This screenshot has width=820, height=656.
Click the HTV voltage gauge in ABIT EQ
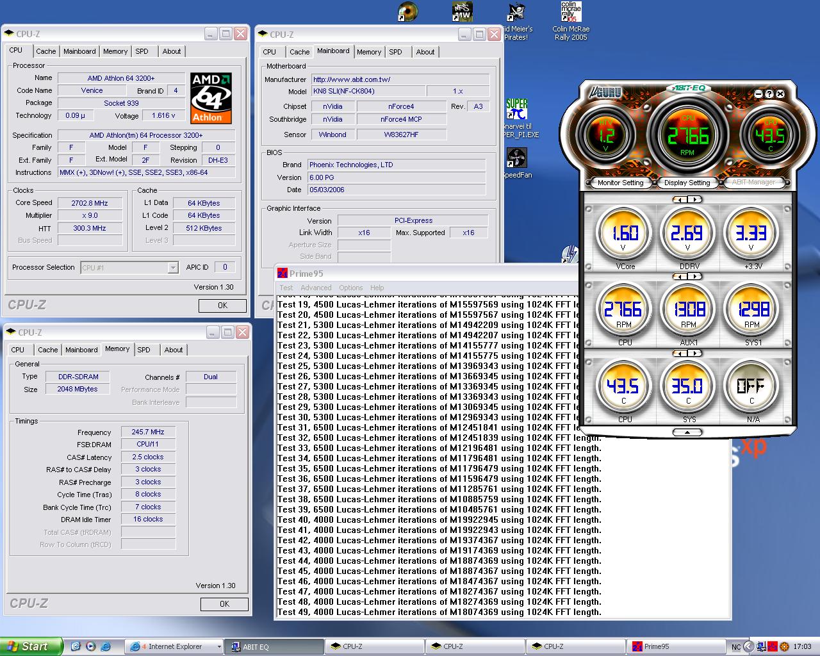pyautogui.click(x=605, y=135)
